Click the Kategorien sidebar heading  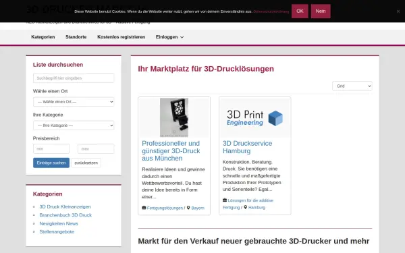47,194
